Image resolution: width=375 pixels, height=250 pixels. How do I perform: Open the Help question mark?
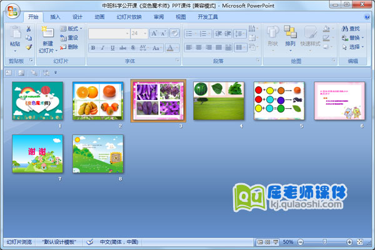click(367, 17)
